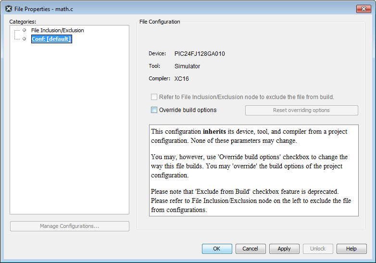Click the Override build options label text
Screen dimensions: 376x263
(x=188, y=110)
